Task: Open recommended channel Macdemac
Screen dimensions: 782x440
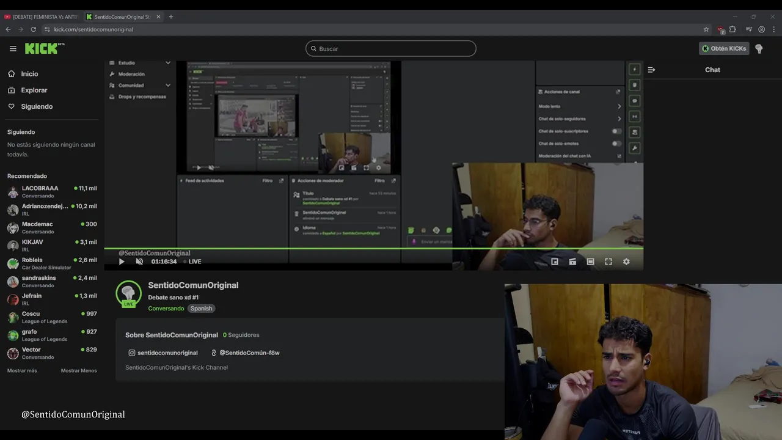Action: coord(52,228)
